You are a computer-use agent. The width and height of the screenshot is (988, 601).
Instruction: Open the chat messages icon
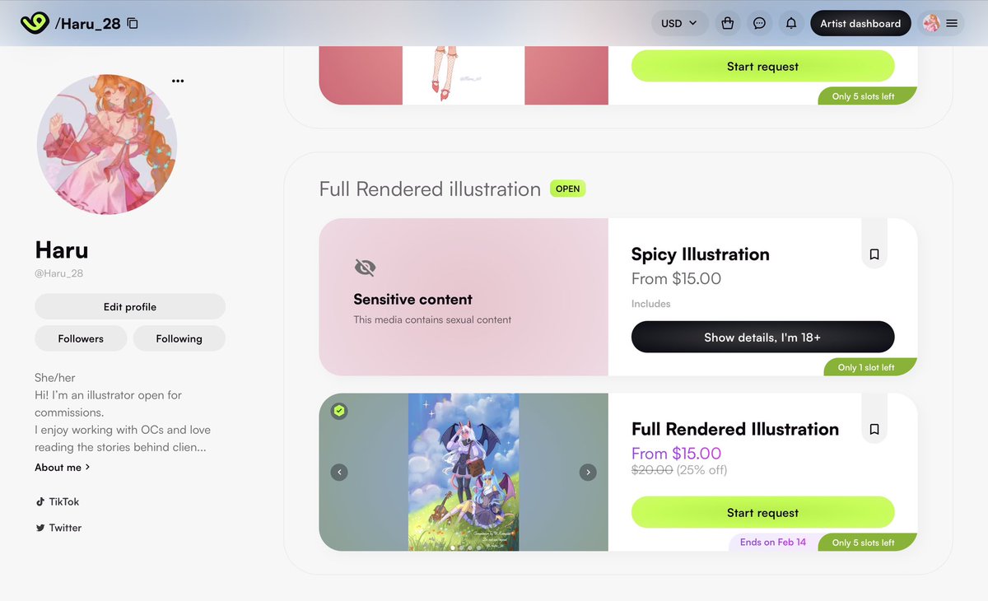click(759, 23)
